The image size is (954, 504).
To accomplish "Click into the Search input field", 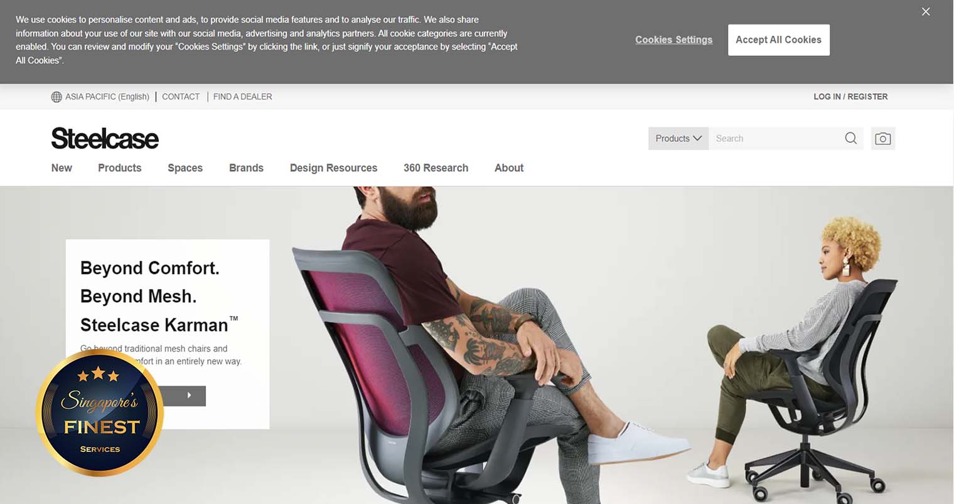I will click(776, 139).
